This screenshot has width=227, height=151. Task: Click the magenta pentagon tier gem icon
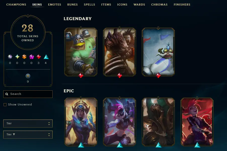[31, 57]
